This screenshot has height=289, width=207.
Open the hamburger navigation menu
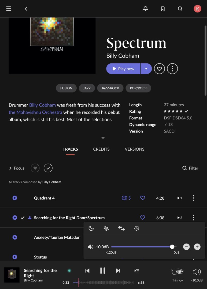[9, 9]
